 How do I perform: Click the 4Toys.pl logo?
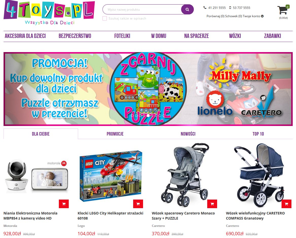49,13
